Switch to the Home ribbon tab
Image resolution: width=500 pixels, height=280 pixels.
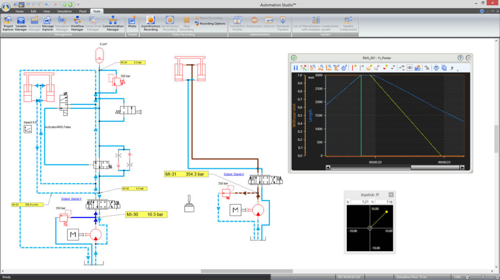point(20,11)
